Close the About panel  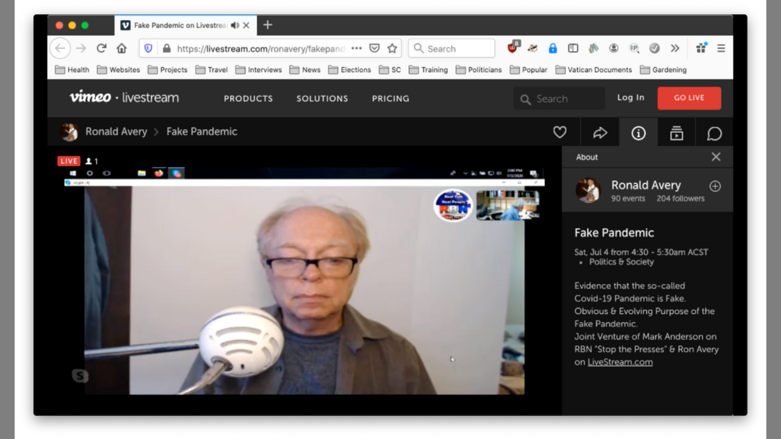pyautogui.click(x=716, y=157)
